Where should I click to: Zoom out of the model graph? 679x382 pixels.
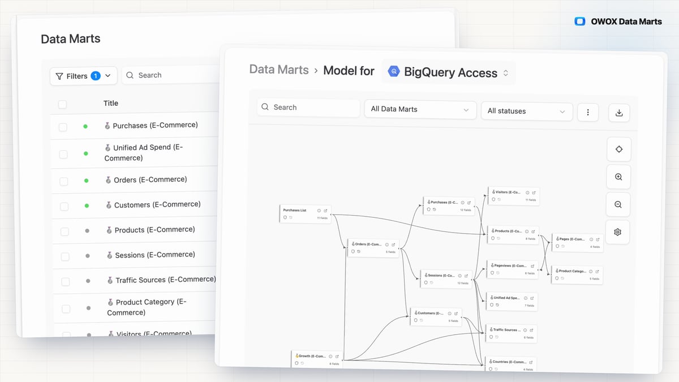pos(618,205)
